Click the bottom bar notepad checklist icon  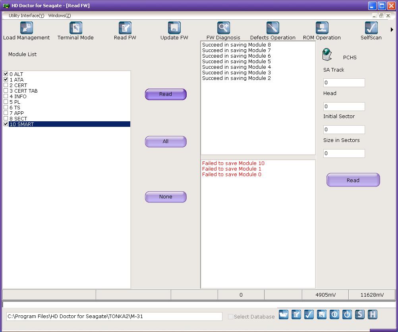296,315
